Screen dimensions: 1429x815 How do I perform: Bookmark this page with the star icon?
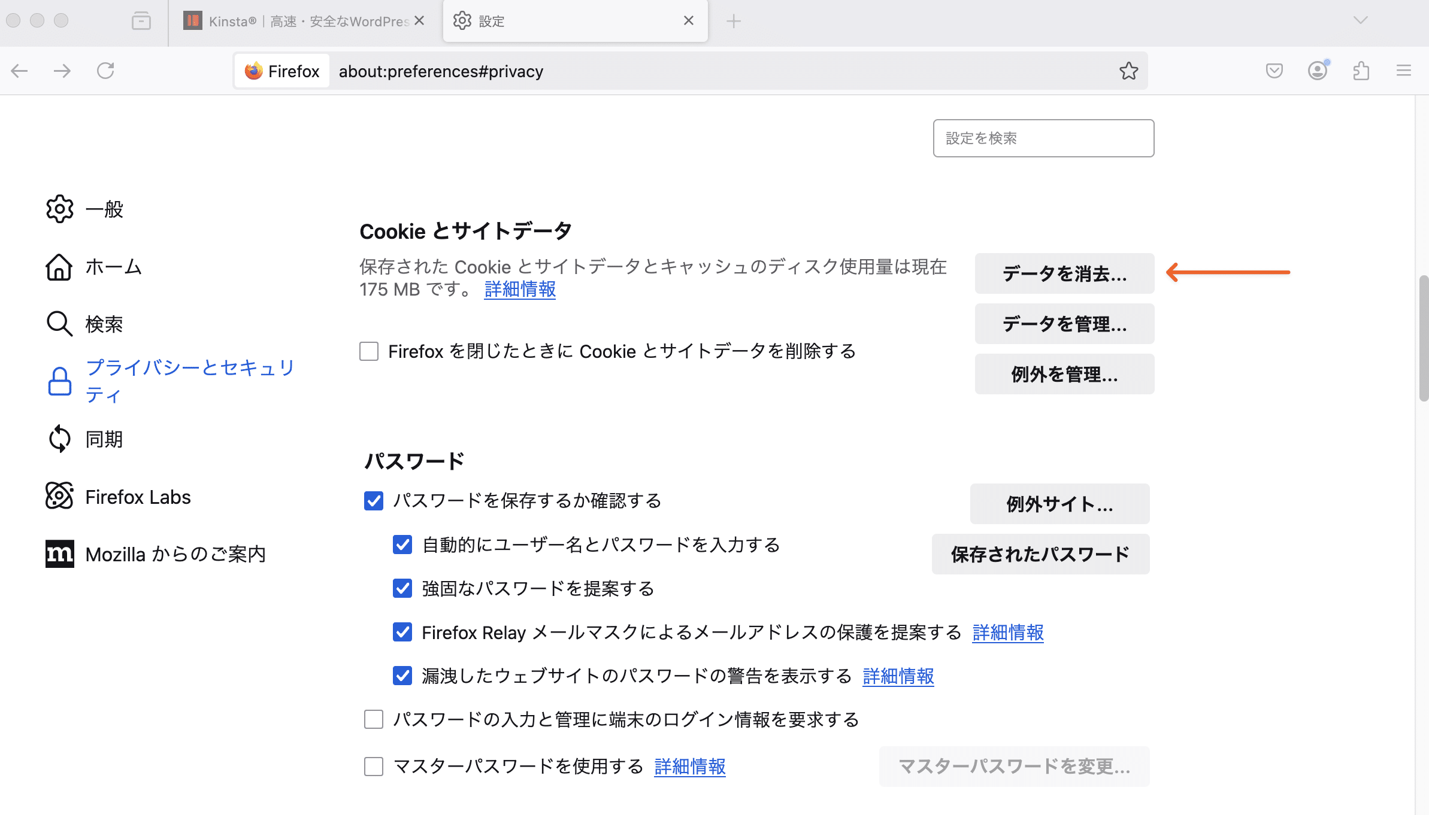point(1128,71)
